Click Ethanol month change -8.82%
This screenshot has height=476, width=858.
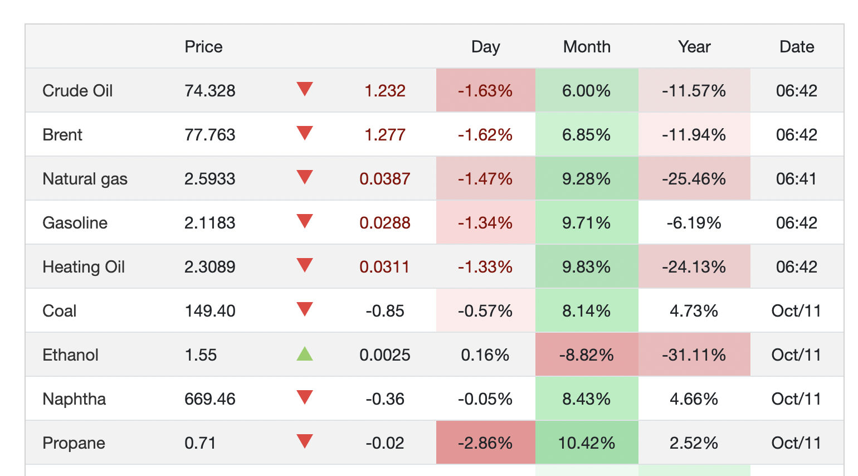point(587,354)
